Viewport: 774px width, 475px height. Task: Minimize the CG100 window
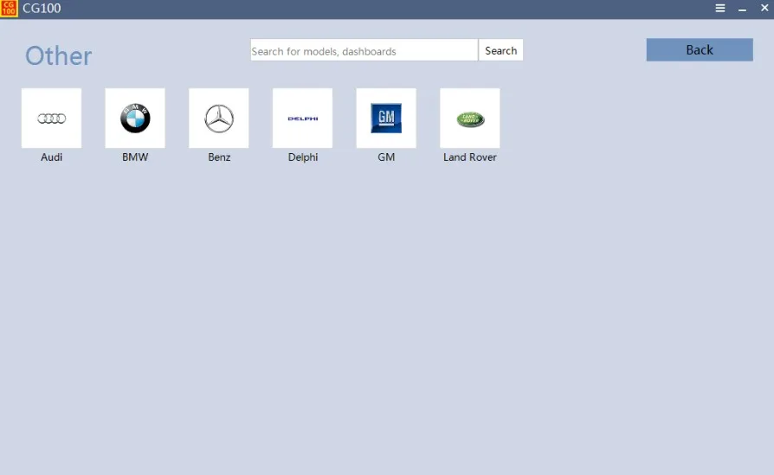743,9
